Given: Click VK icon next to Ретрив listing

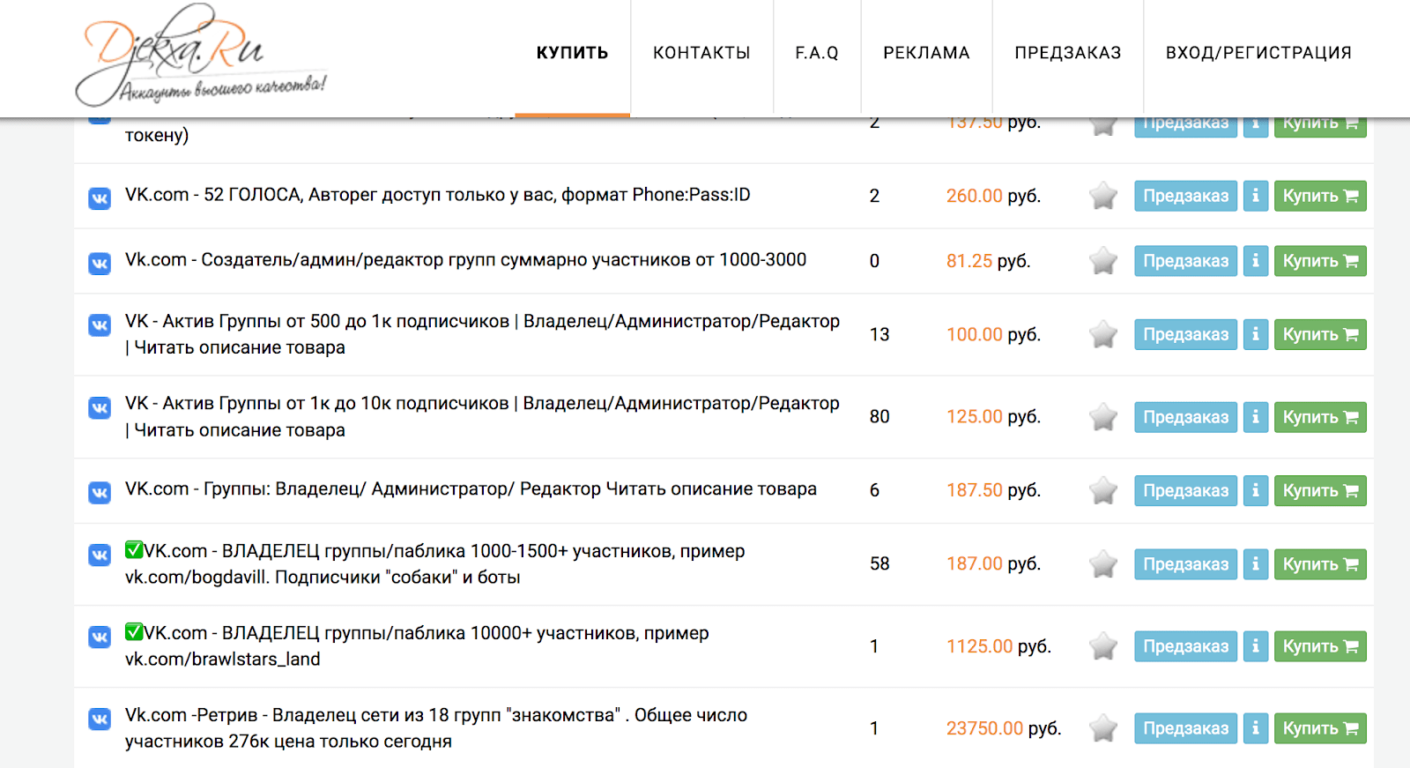Looking at the screenshot, I should point(100,719).
